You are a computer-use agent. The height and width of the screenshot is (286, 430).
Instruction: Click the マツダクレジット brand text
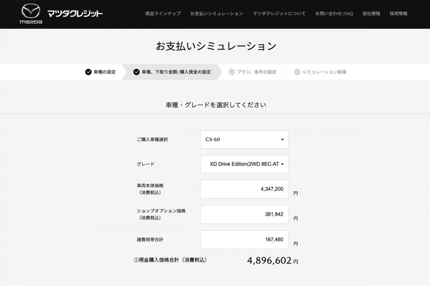75,14
